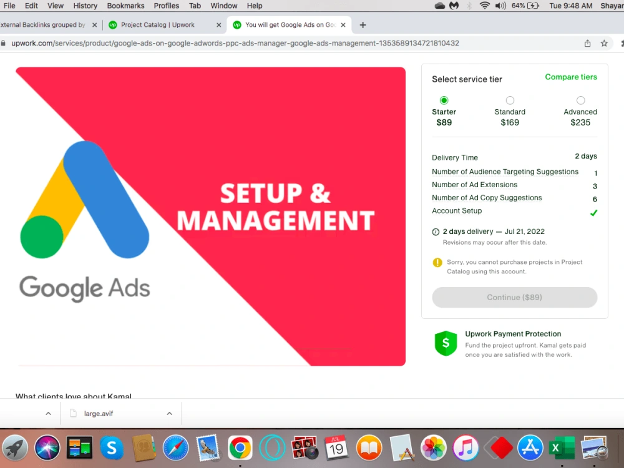Close the Project Catalog tab
This screenshot has width=624, height=468.
click(218, 25)
